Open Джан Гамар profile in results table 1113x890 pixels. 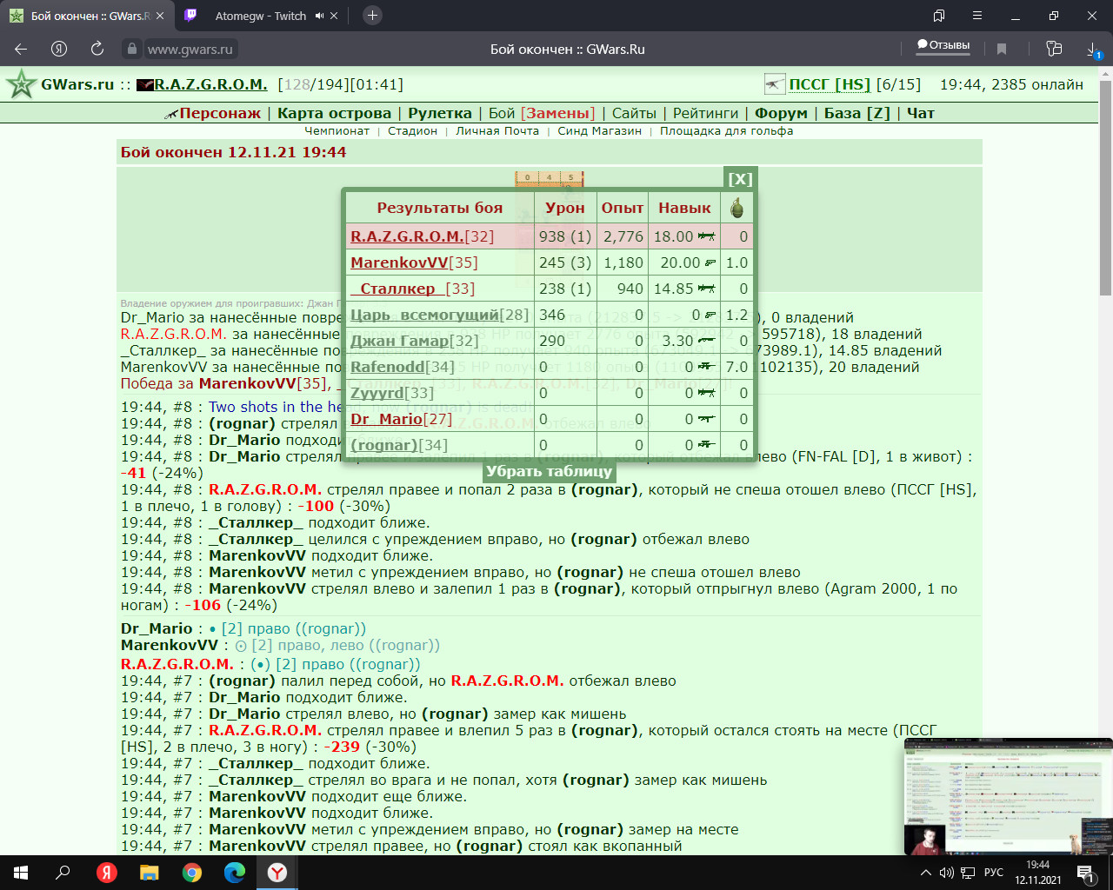(399, 341)
